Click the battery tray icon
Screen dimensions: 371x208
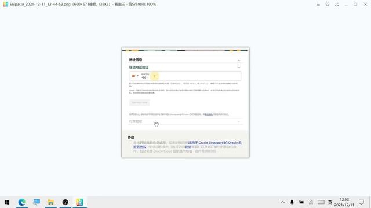[x=301, y=202]
